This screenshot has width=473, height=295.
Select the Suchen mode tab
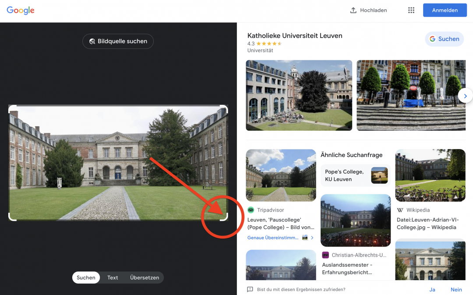point(86,278)
